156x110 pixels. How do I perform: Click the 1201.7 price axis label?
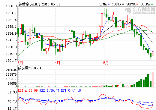(x=11, y=61)
